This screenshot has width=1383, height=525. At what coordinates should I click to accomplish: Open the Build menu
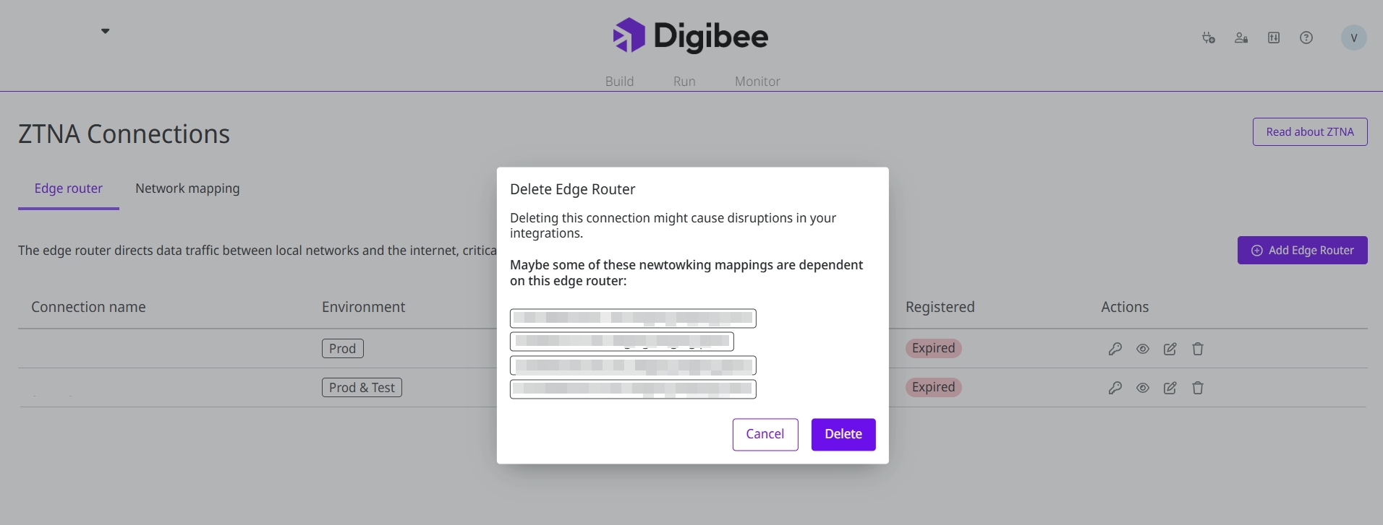click(x=619, y=82)
